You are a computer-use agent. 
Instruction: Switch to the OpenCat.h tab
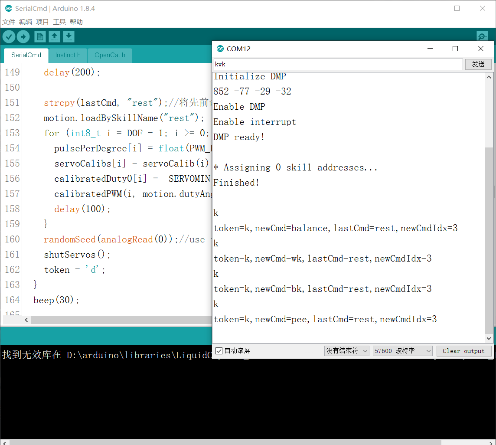110,56
